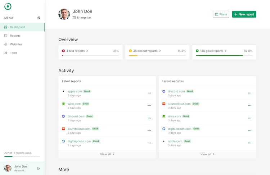Viewport: 270px width, 175px height.
Task: Click the logout icon in sidebar footer
Action: tap(39, 168)
